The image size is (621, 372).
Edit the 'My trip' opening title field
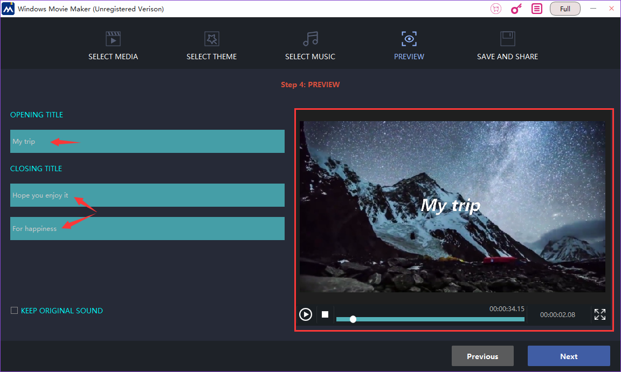click(x=147, y=142)
